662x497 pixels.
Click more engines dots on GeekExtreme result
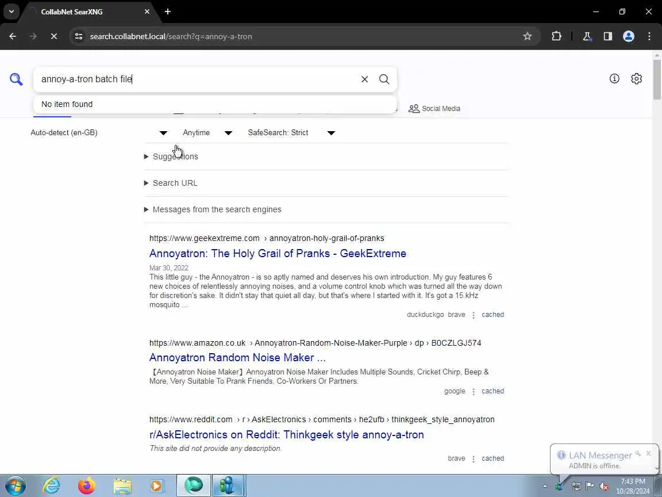tap(474, 315)
